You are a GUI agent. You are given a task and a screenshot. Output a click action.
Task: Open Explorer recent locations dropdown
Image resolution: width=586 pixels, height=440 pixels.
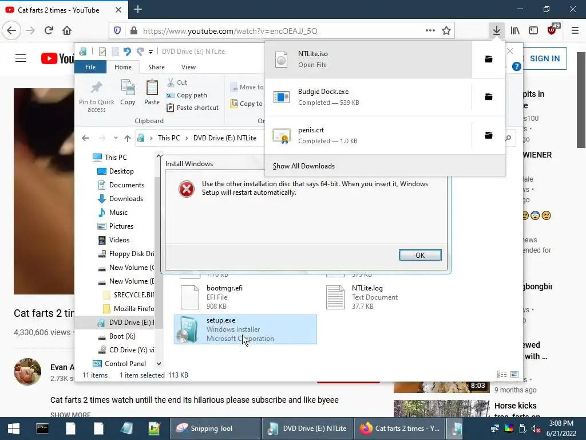(x=116, y=138)
